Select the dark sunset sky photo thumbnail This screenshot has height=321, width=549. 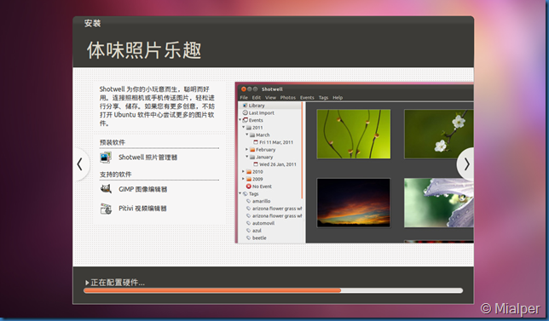click(354, 203)
